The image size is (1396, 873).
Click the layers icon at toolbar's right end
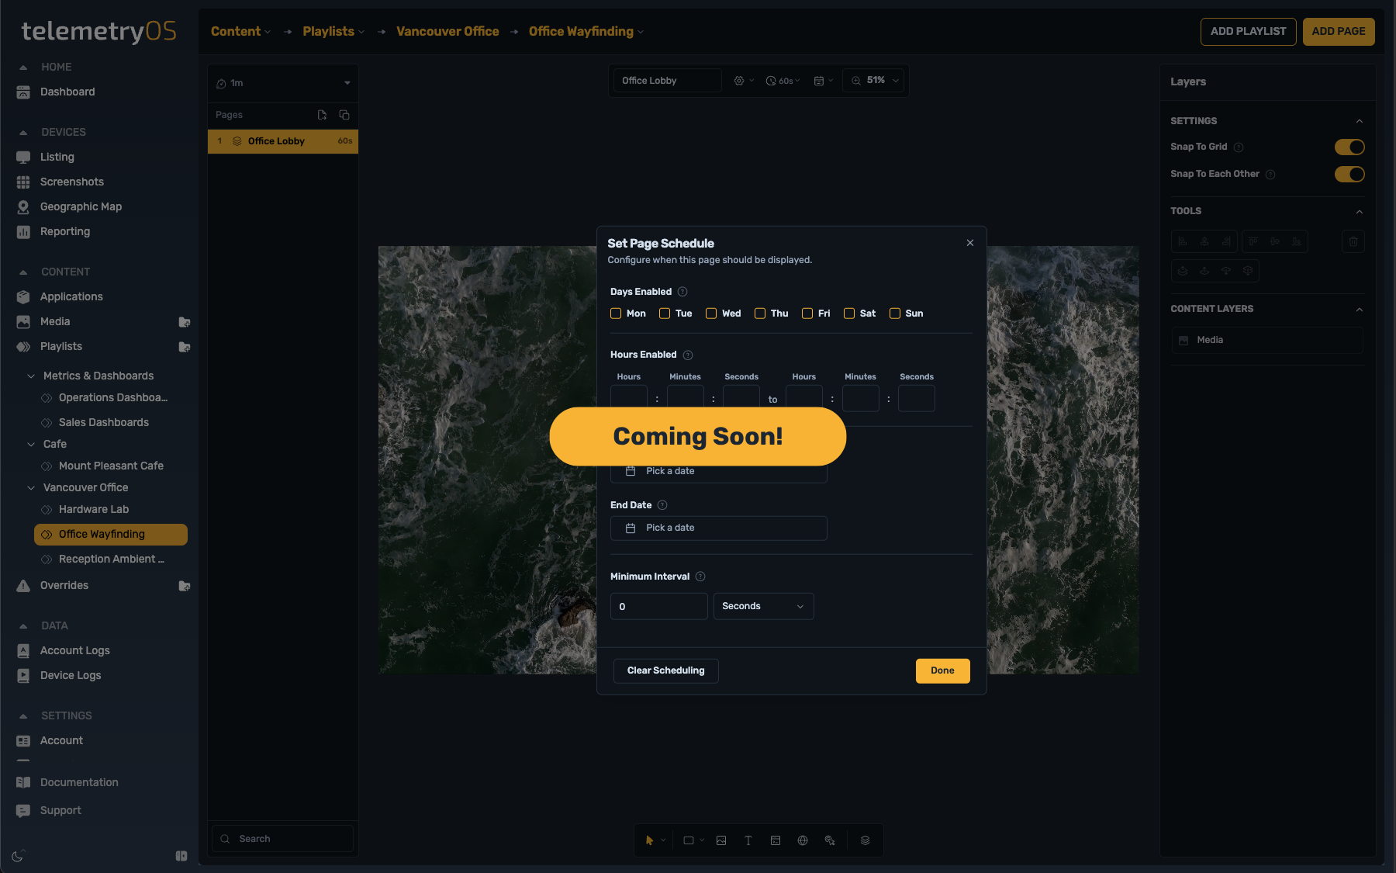pos(866,840)
